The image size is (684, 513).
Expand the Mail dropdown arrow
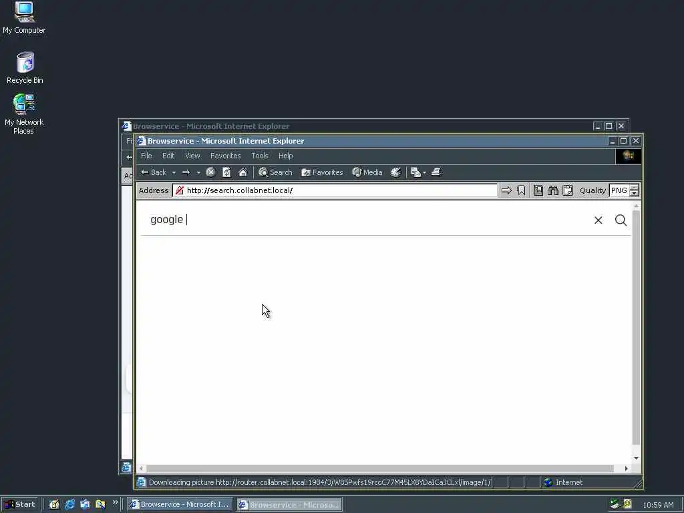tap(424, 173)
